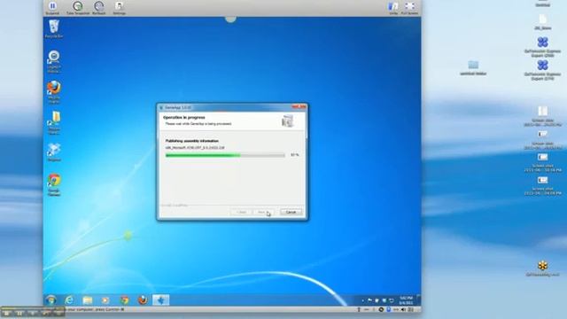Click the 'Operation in progress' heading
Screen dimensions: 567x319
coord(184,118)
